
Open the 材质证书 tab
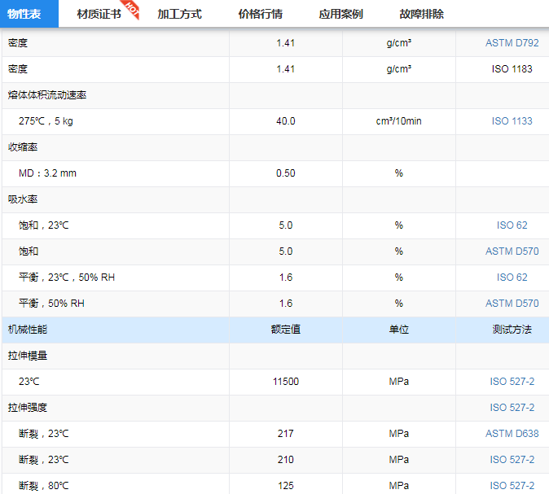click(99, 14)
